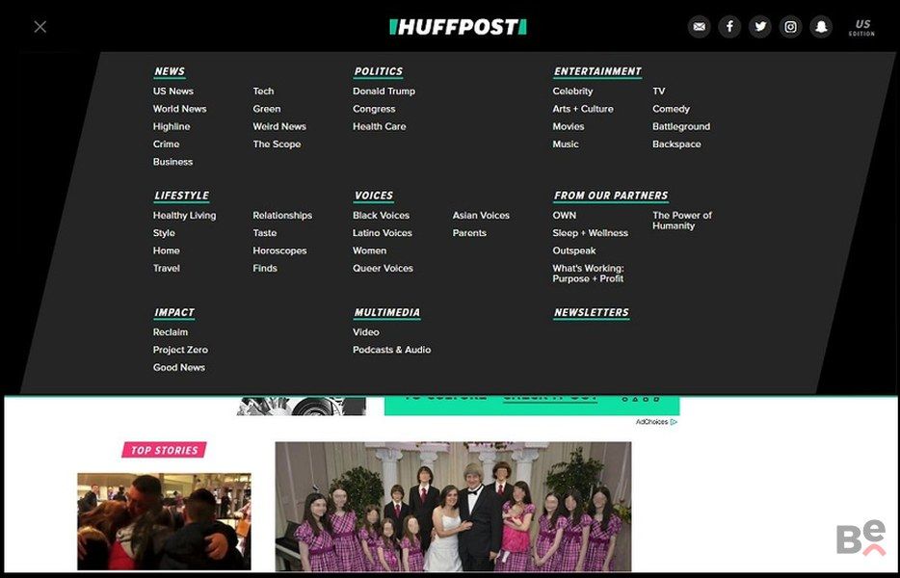This screenshot has height=578, width=900.
Task: Open the Parents link
Action: coord(469,233)
